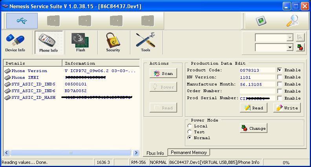Click the Product Code input field
The image size is (311, 167).
coord(257,70)
